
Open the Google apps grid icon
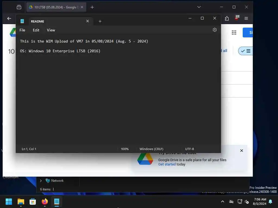tap(234, 32)
